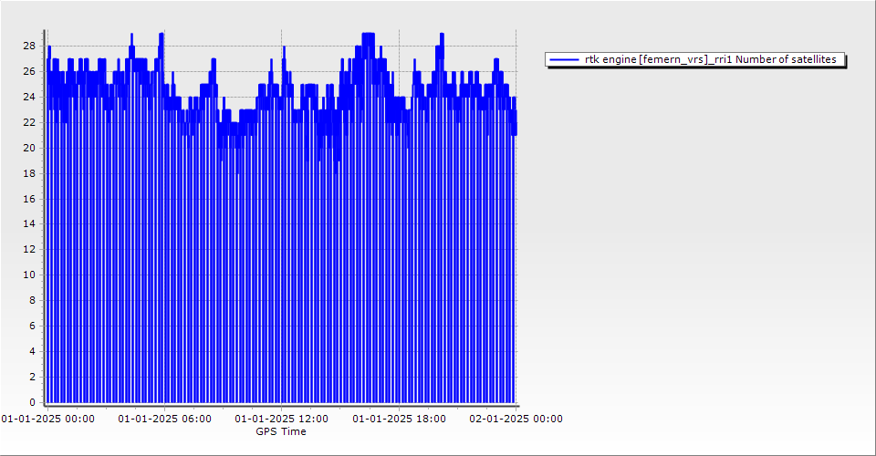
Task: Click the '01-01-2025 00:00' time axis label
Action: tap(47, 419)
